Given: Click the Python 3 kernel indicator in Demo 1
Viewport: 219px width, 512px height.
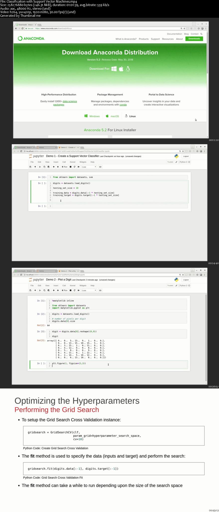Looking at the screenshot, I should [185, 162].
